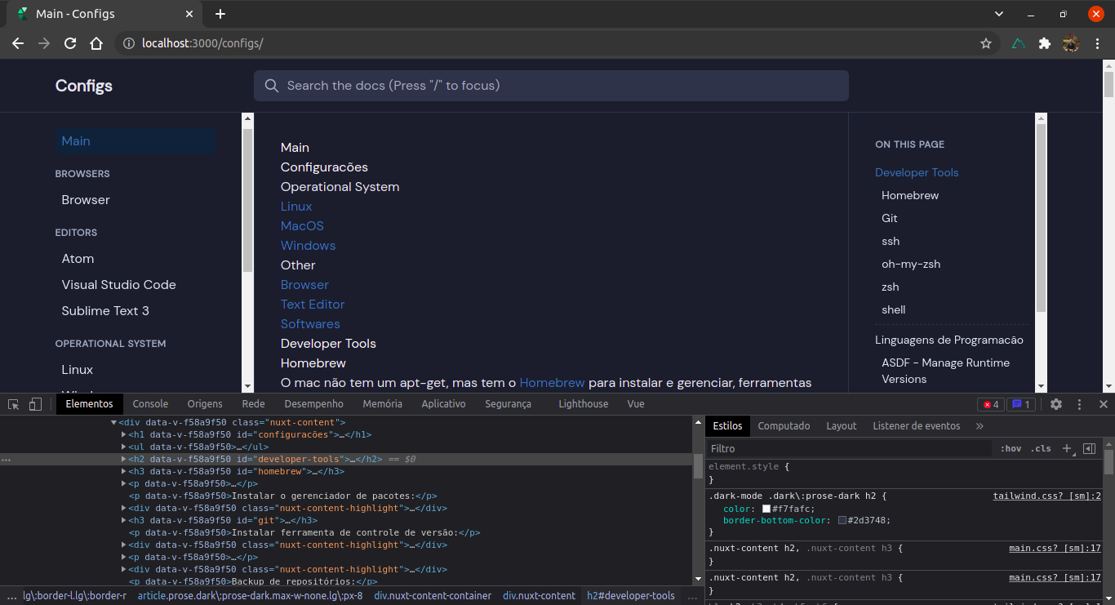This screenshot has height=605, width=1115.
Task: Click the 4 errors badge
Action: tap(988, 403)
